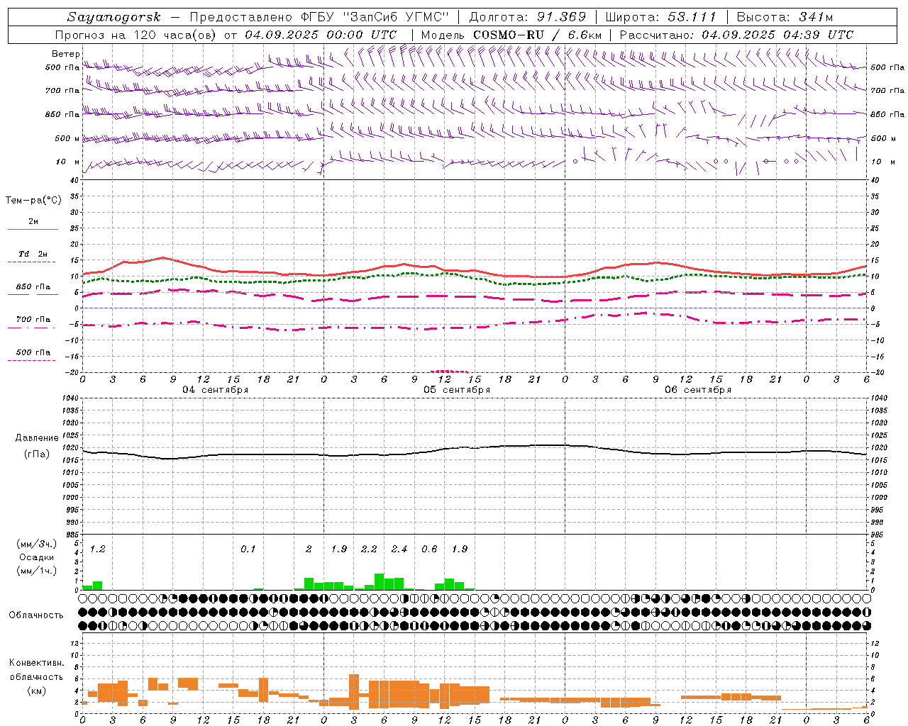Click the 'Высота: 341м' header field
This screenshot has height=726, width=908.
click(785, 17)
